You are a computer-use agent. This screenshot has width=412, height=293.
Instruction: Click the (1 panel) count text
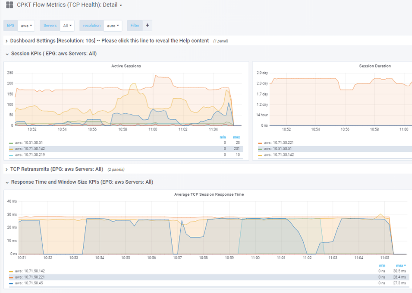220,41
